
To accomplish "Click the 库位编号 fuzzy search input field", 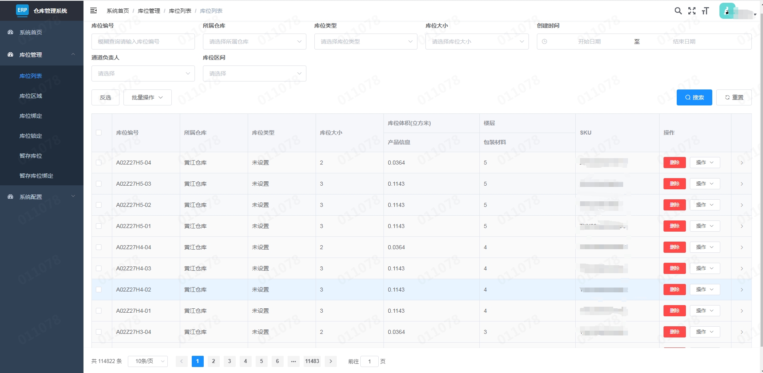I will click(143, 42).
